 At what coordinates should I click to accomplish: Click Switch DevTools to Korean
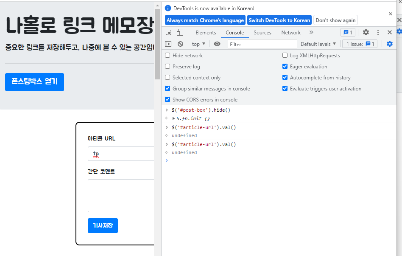[x=279, y=20]
